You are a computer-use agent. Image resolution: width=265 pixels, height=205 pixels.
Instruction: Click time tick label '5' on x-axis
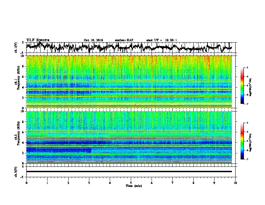pyautogui.click(x=131, y=183)
